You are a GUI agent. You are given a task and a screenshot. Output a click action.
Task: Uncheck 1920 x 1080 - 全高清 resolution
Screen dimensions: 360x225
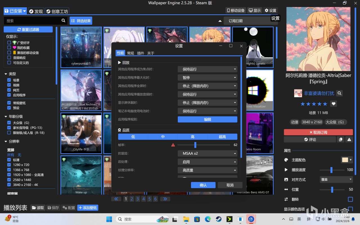pyautogui.click(x=9, y=175)
